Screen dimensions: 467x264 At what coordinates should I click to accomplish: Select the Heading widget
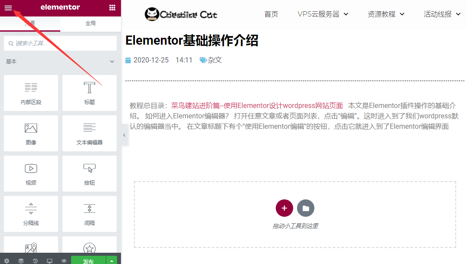point(89,92)
